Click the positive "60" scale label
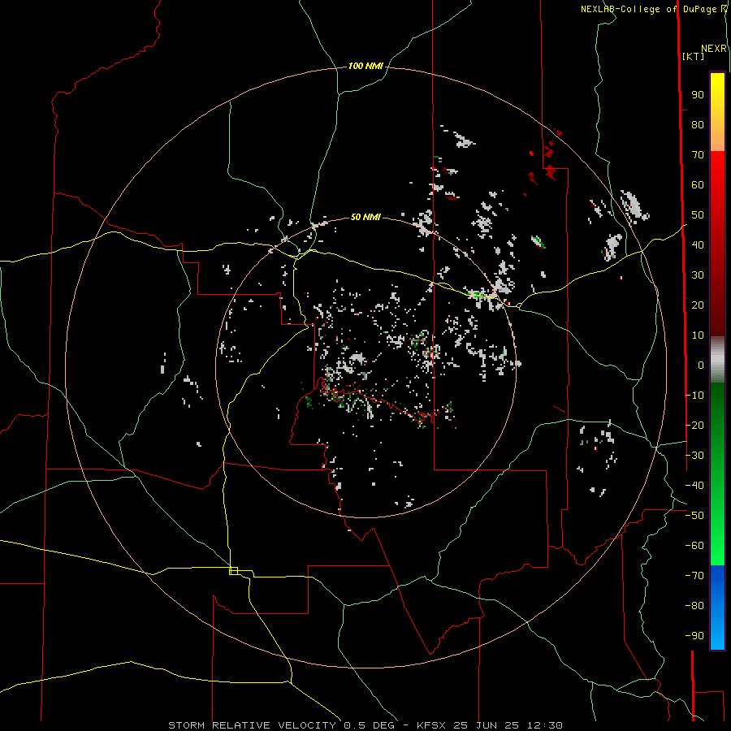This screenshot has width=731, height=731. click(x=698, y=185)
